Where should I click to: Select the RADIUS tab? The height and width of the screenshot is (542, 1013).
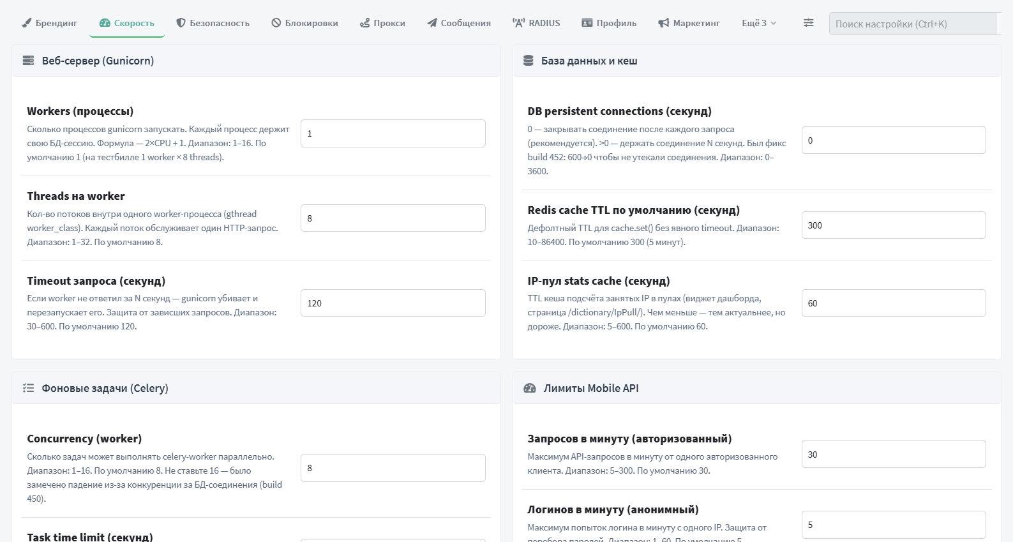[x=536, y=23]
